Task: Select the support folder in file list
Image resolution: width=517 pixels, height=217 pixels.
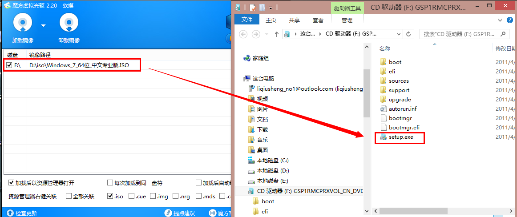Action: tap(395, 90)
